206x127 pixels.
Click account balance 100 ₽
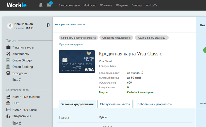point(29,28)
